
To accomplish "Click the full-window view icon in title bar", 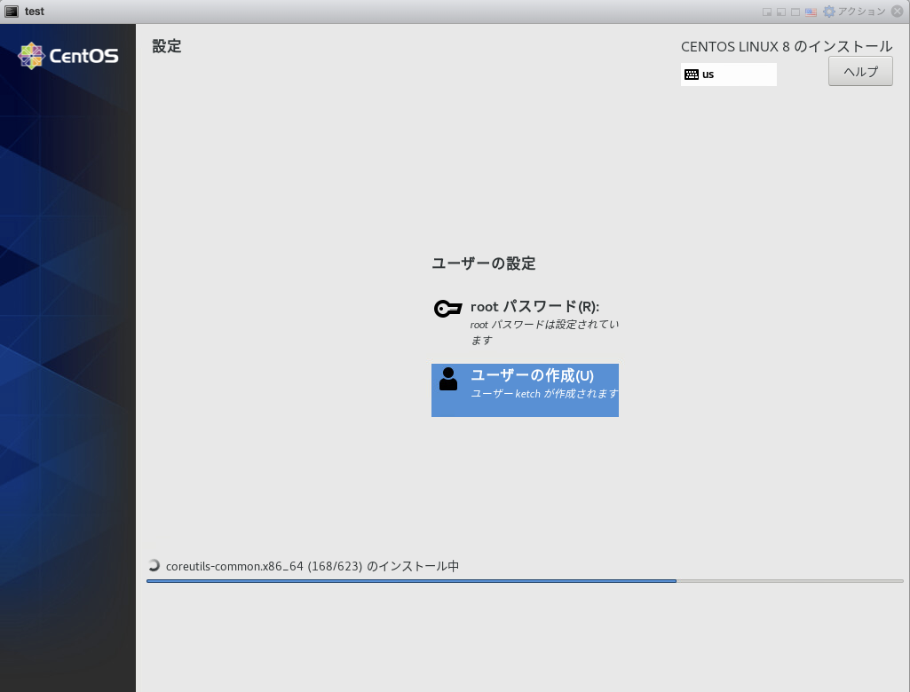I will [795, 12].
